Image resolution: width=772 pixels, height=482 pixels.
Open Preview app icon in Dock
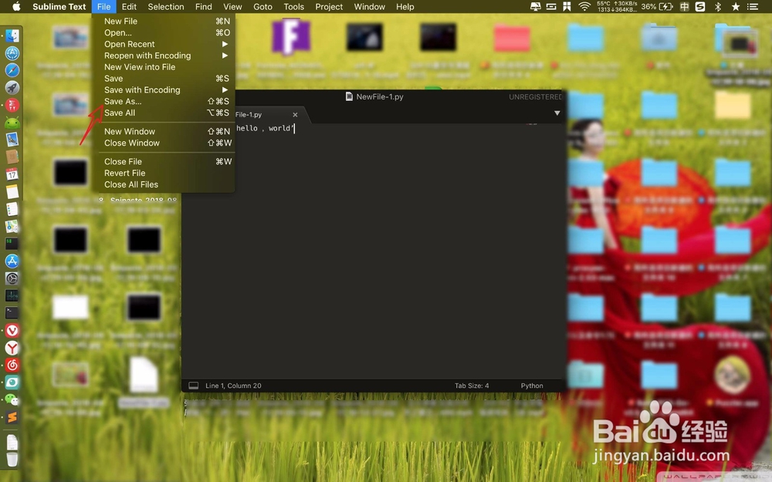coord(12,140)
